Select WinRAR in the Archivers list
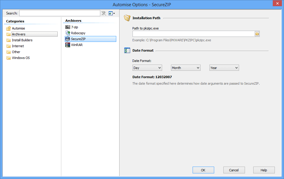Viewport: 284px width, 179px height. [77, 45]
